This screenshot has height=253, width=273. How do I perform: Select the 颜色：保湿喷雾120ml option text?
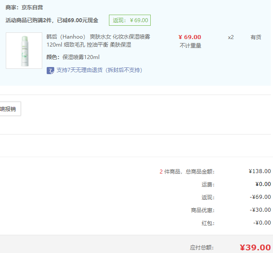73,57
